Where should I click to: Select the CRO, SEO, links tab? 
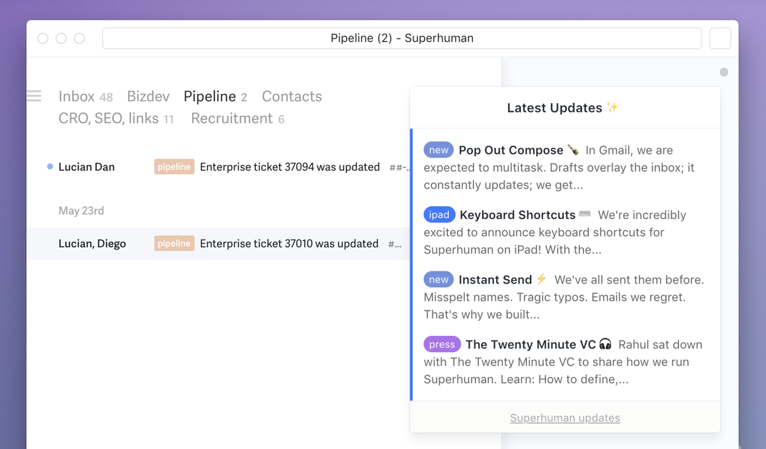coord(109,118)
